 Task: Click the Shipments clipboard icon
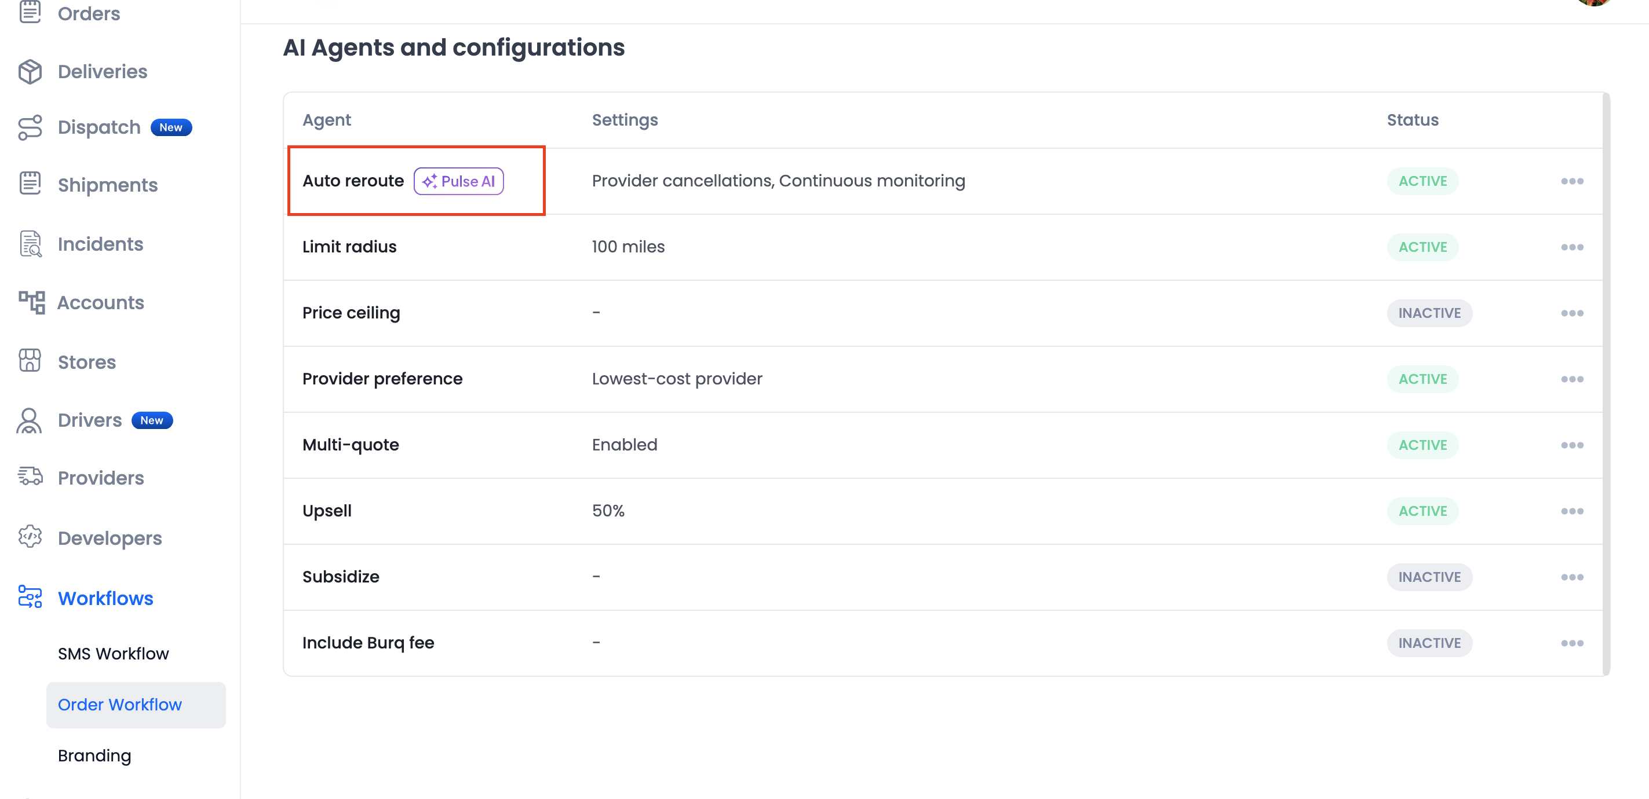tap(30, 184)
